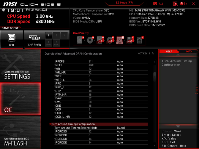Viewport: 199px width, 149px height.
Task: Toggle the GAME BOOST CPU button
Action: pos(12,39)
